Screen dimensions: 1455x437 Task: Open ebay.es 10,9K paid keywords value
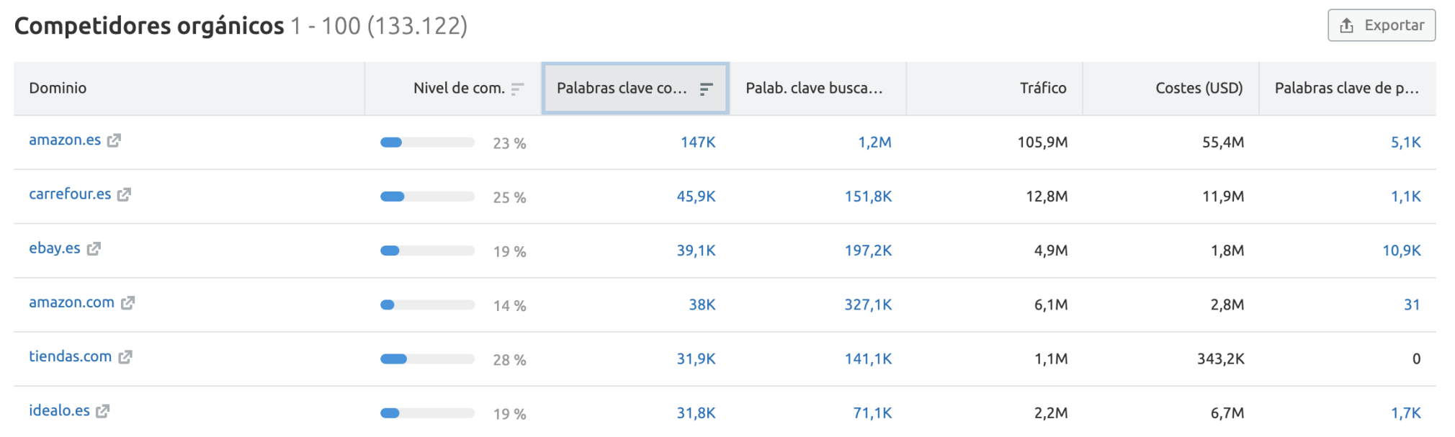(1401, 251)
